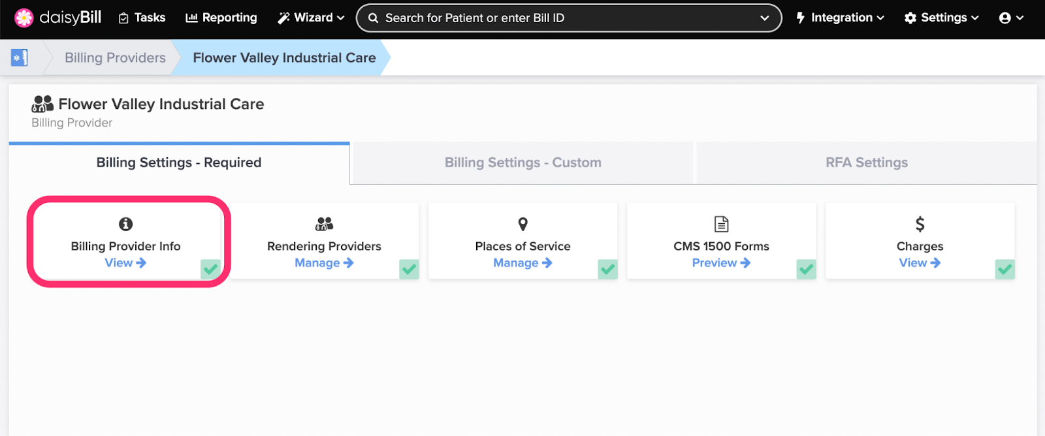The image size is (1045, 436).
Task: Click Manage link under Places of Service
Action: pyautogui.click(x=522, y=263)
